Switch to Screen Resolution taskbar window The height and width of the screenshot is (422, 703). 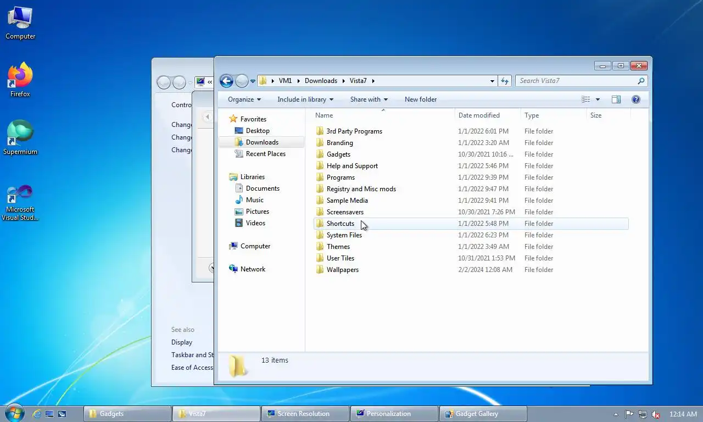306,414
